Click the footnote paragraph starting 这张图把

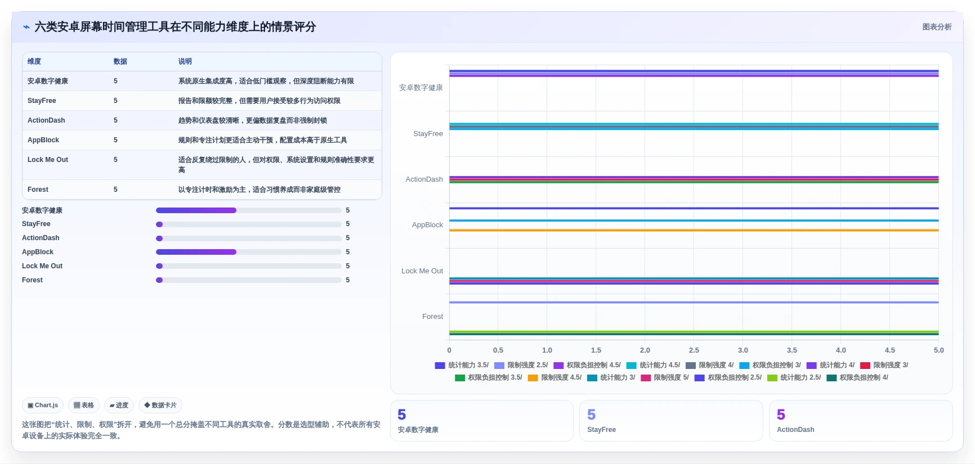pyautogui.click(x=202, y=430)
